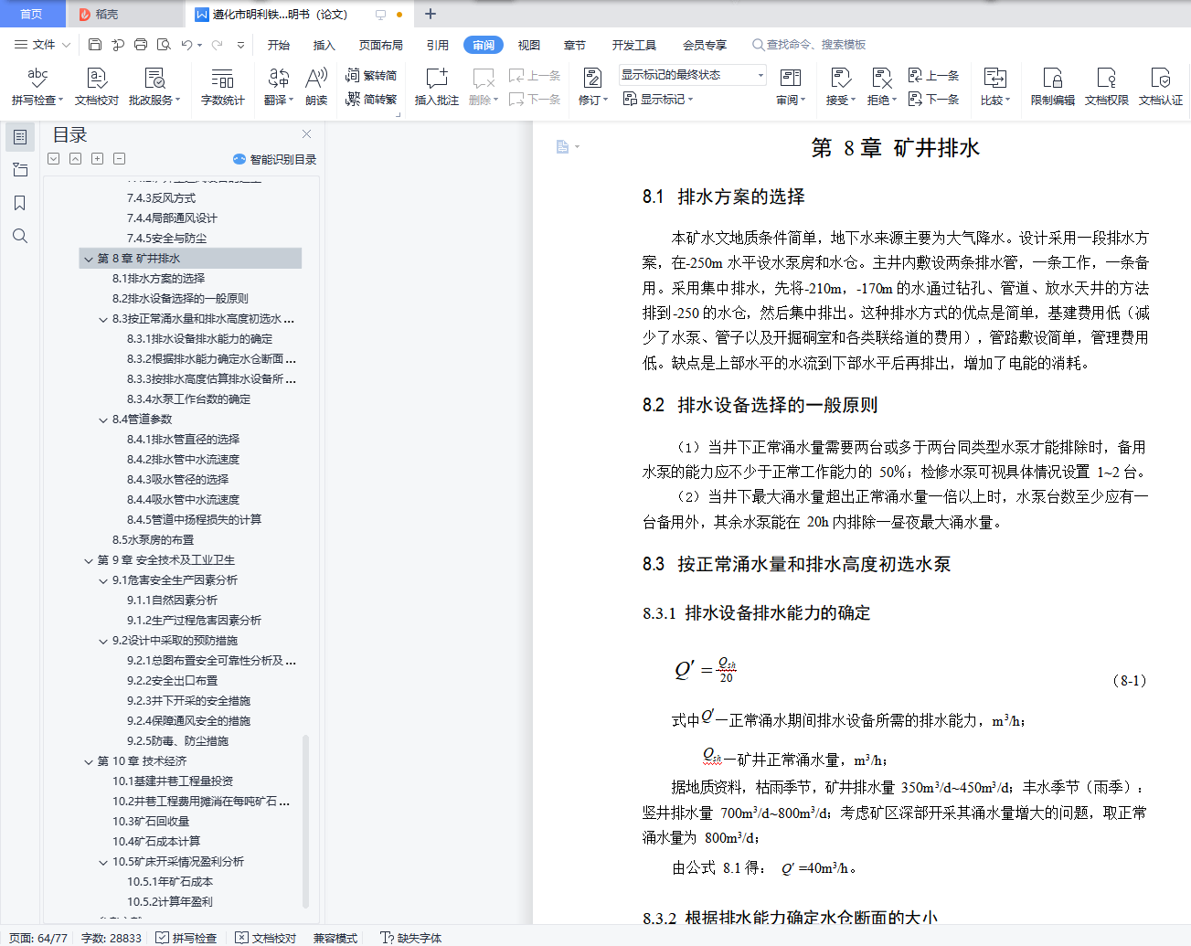
Task: Jump to 8.1排水方案的选择 in the outline
Action: [x=159, y=279]
